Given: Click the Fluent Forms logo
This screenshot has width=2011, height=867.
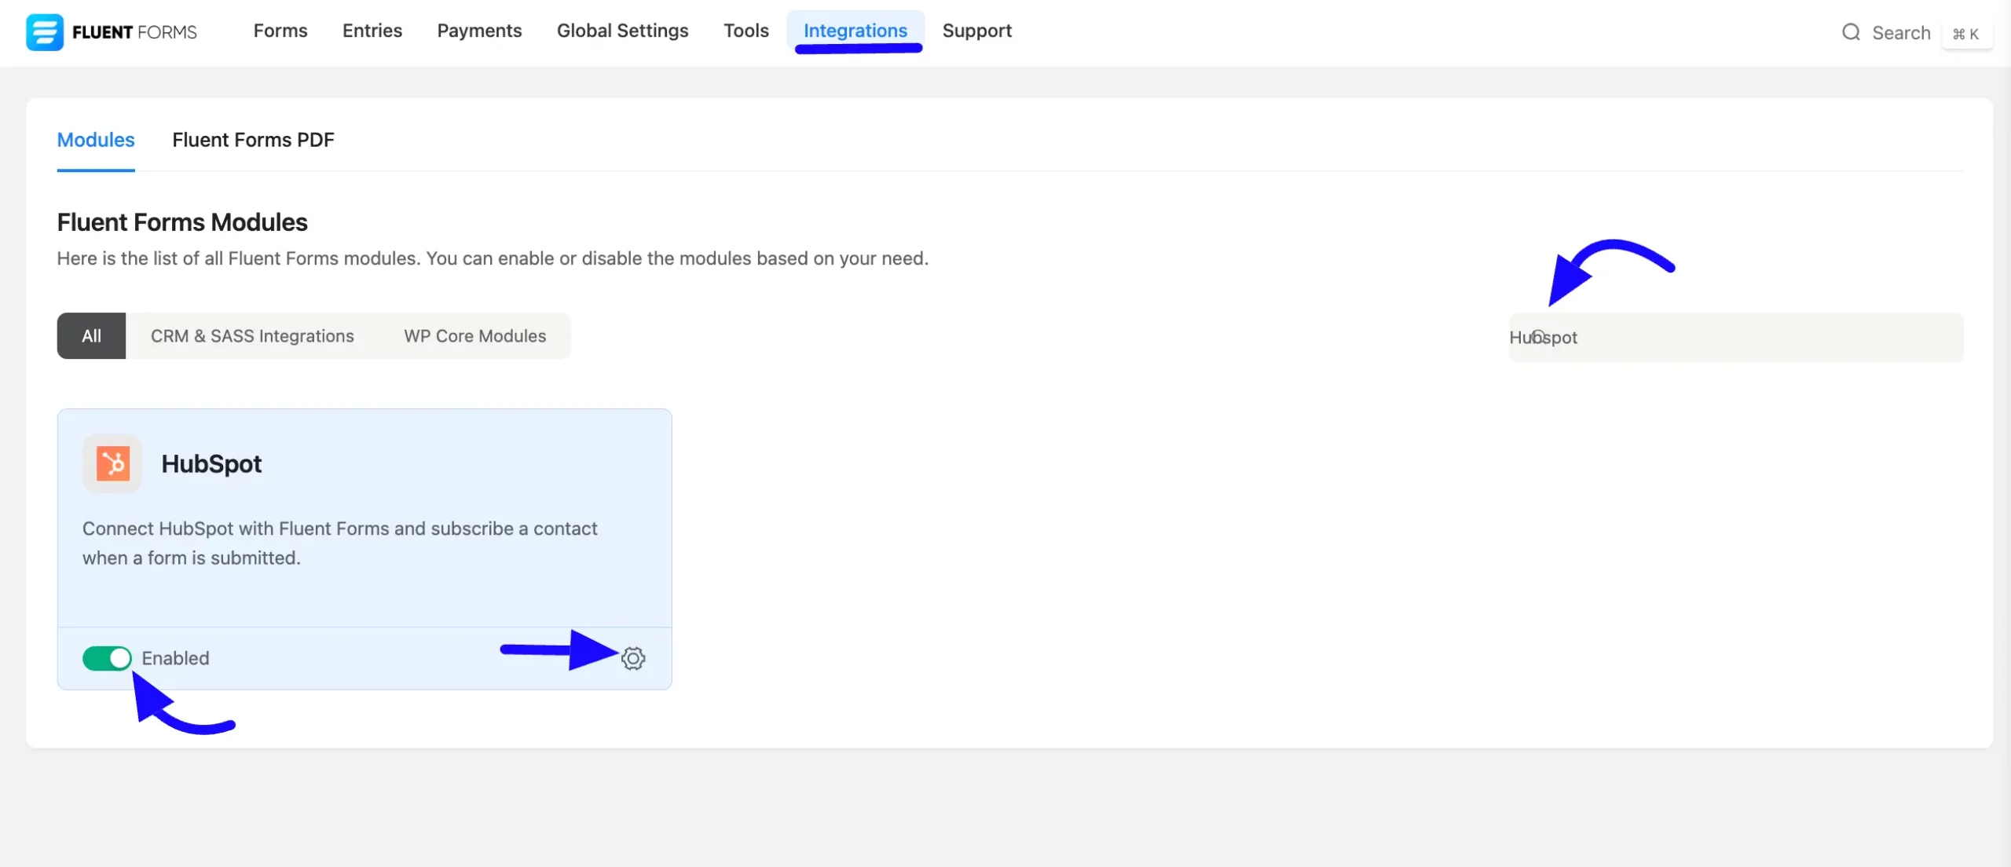Looking at the screenshot, I should (x=110, y=31).
